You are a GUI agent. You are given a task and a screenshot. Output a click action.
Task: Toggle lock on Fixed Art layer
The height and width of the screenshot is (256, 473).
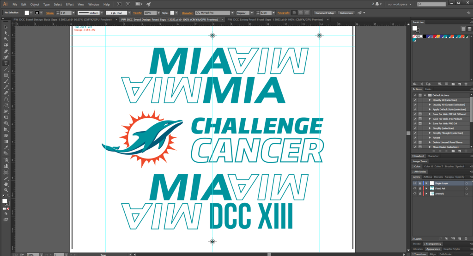pos(420,189)
